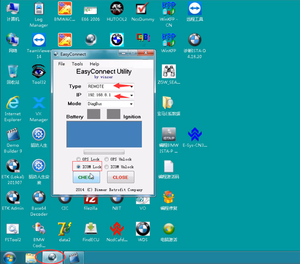Open 回收站 recycle bin
Image resolution: width=300 pixels, height=264 pixels.
coord(13,75)
